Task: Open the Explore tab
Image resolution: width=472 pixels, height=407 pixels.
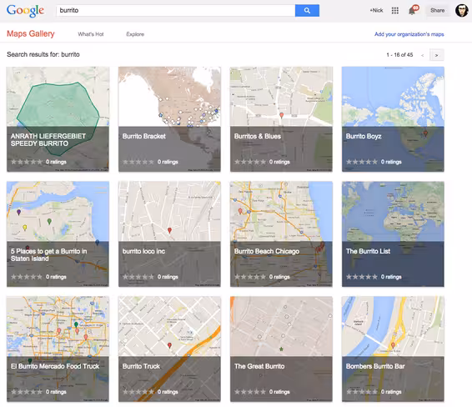Action: pyautogui.click(x=135, y=34)
